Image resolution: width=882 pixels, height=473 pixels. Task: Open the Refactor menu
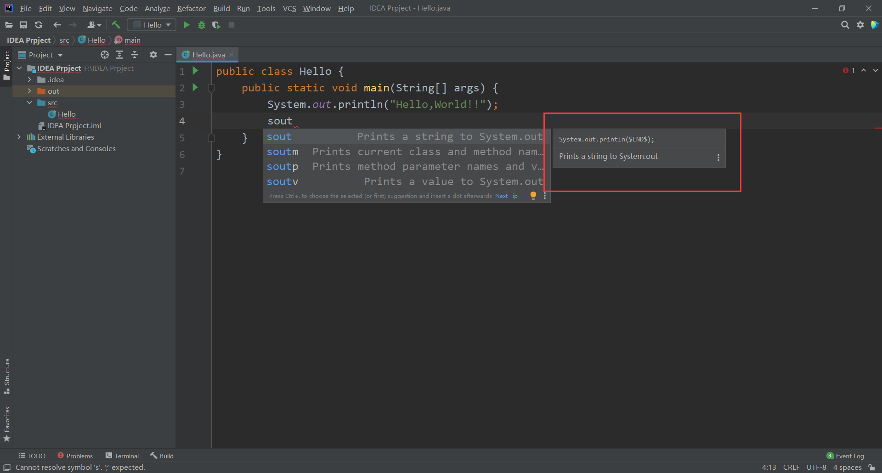pos(191,8)
